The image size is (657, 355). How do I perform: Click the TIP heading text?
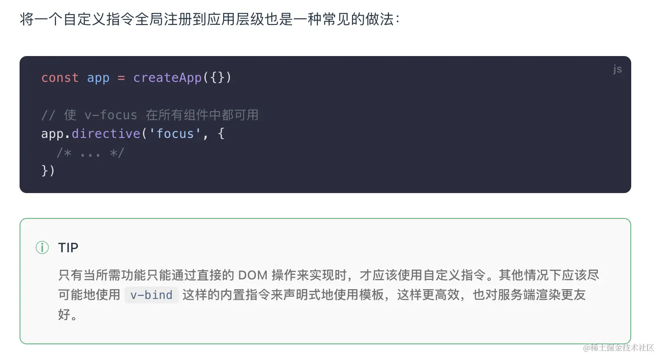(68, 248)
